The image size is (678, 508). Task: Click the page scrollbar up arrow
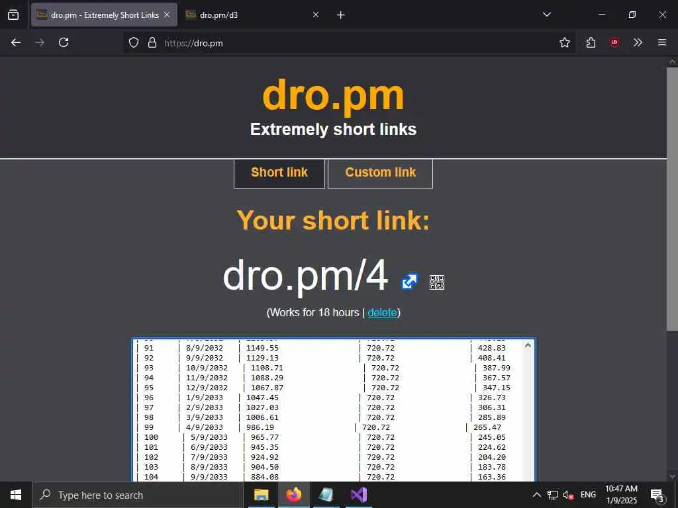(672, 62)
